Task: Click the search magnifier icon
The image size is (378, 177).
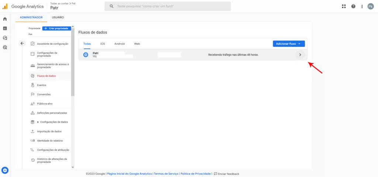Action: [111, 7]
